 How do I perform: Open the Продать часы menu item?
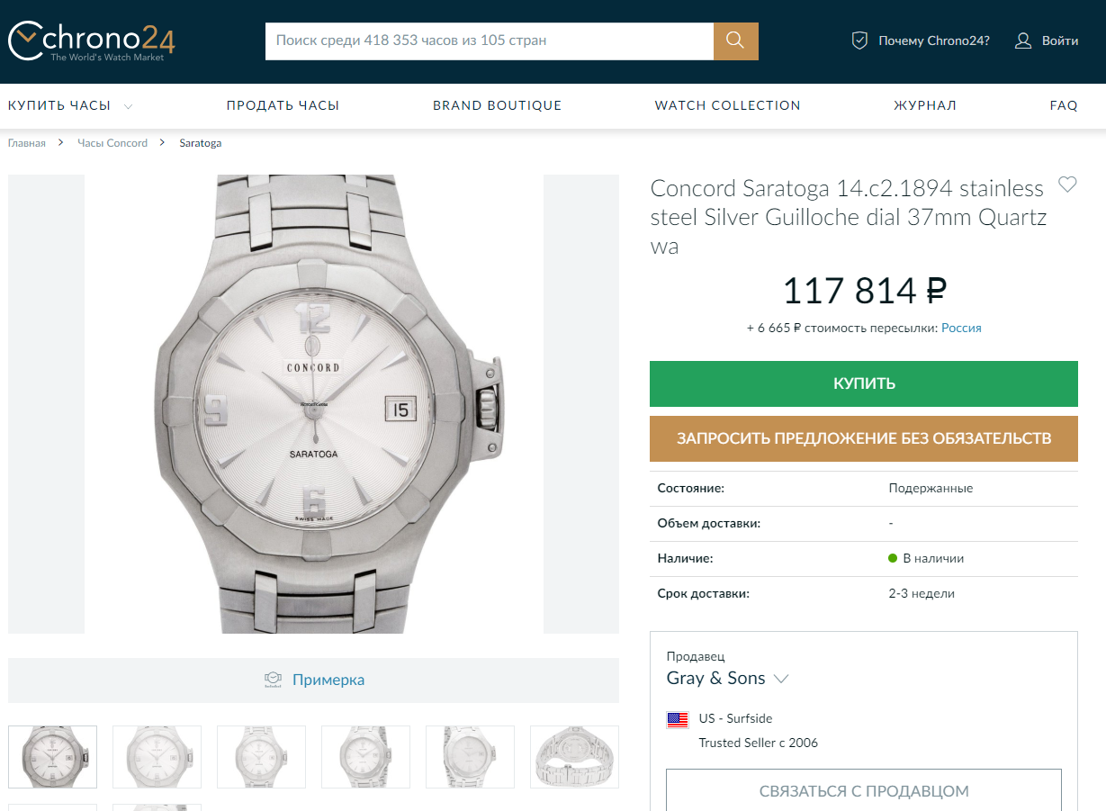click(x=283, y=105)
